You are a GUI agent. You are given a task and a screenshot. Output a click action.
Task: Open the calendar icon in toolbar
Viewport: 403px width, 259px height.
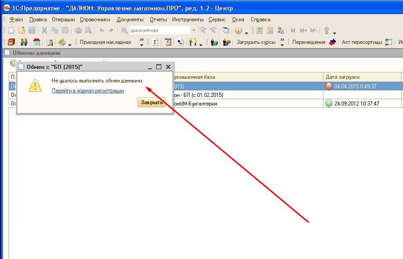(x=270, y=30)
